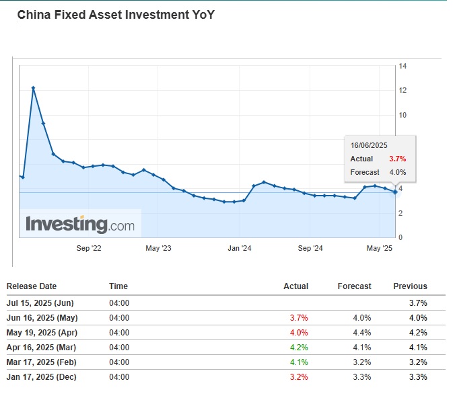
Task: Click the Investing.com logo watermark
Action: 80,224
